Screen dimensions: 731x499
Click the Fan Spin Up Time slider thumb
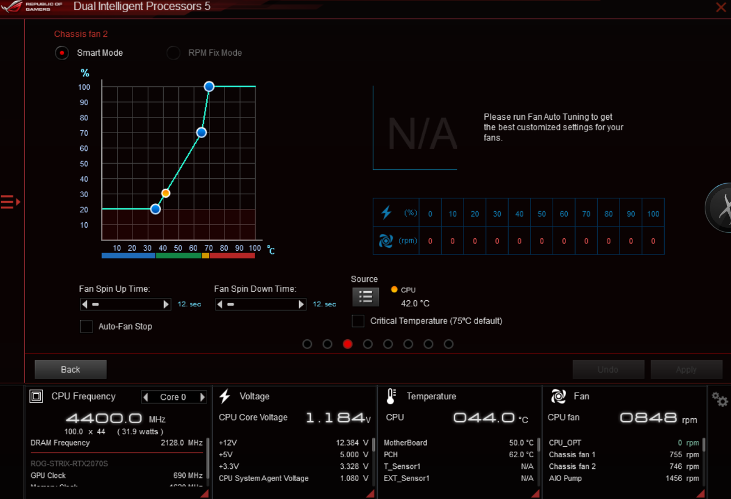(x=95, y=304)
